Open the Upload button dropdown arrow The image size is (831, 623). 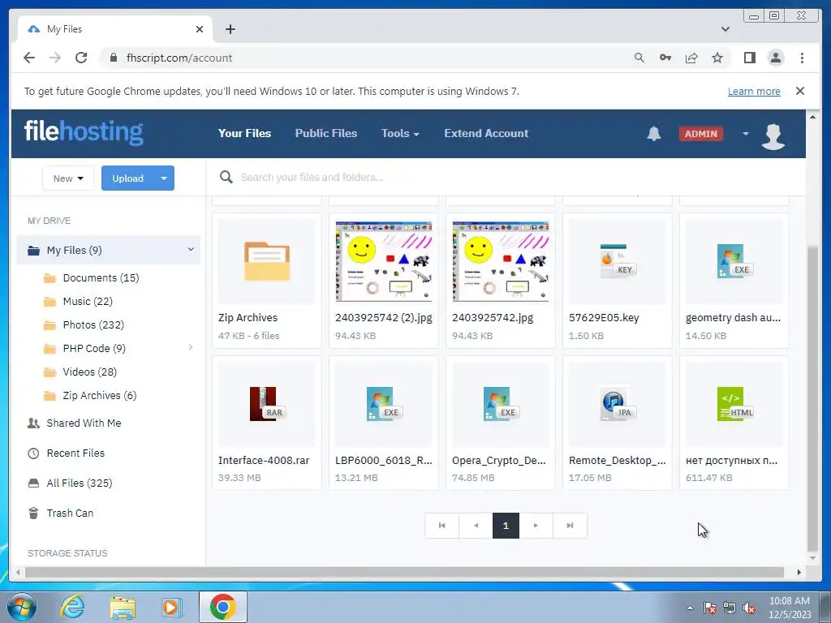click(164, 178)
